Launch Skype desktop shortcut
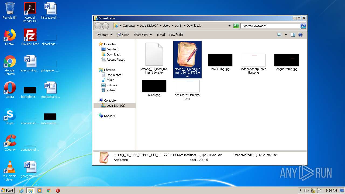This screenshot has height=194, width=345. tap(10, 116)
